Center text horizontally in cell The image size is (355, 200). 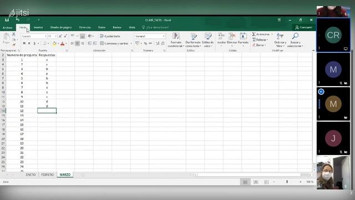click(x=78, y=43)
